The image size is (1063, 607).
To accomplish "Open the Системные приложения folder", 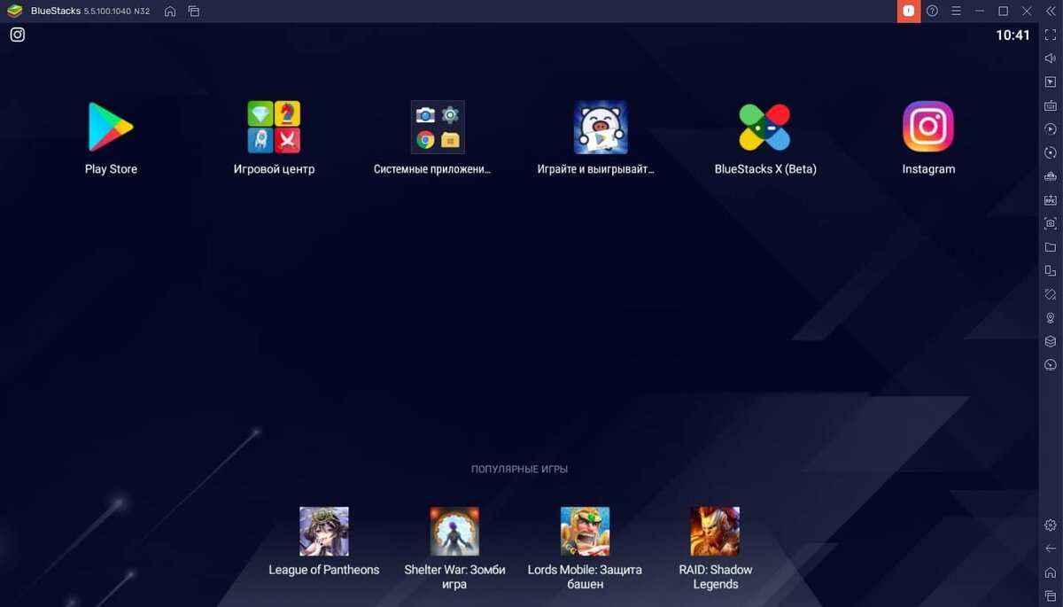I will [x=438, y=127].
